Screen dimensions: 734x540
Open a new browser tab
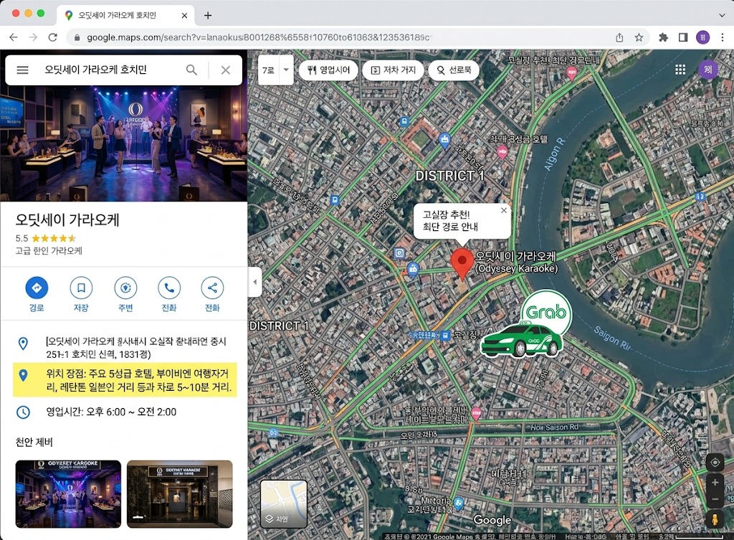208,16
